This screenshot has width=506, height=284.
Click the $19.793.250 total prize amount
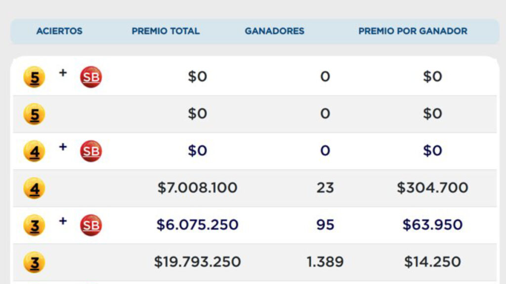197,262
